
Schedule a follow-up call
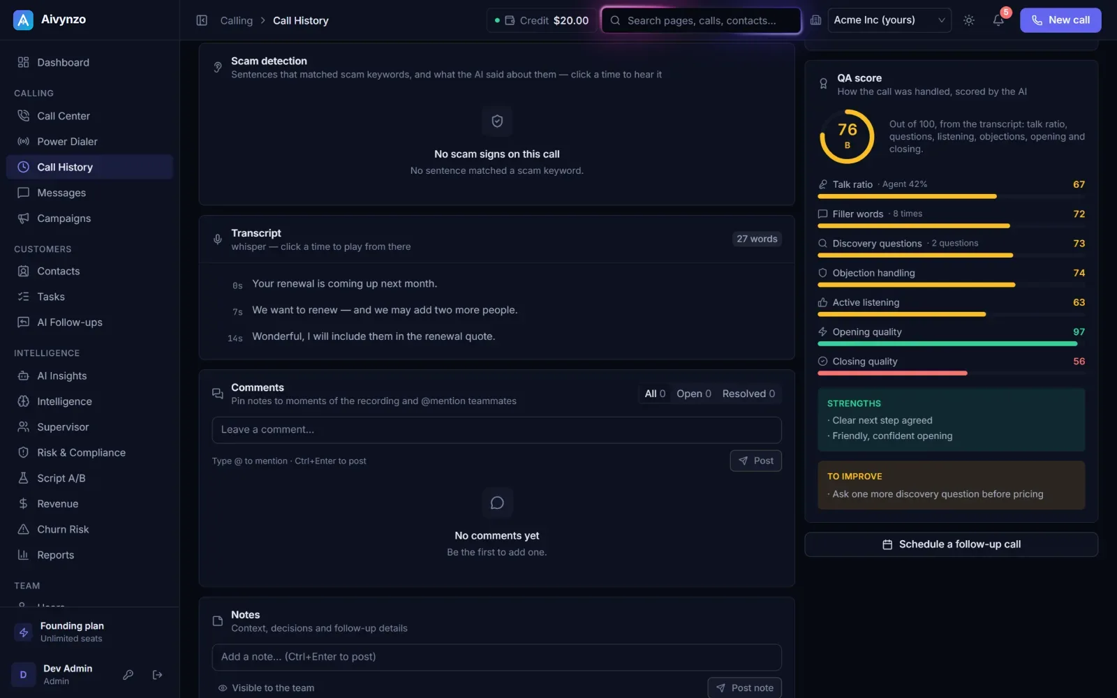(x=951, y=544)
